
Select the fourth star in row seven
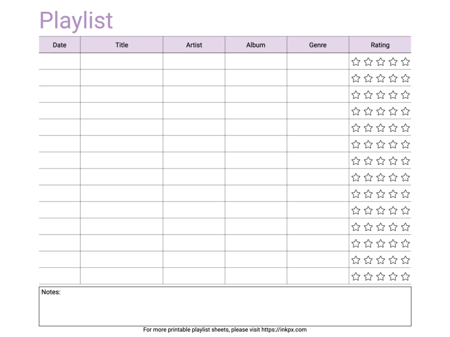pos(393,161)
